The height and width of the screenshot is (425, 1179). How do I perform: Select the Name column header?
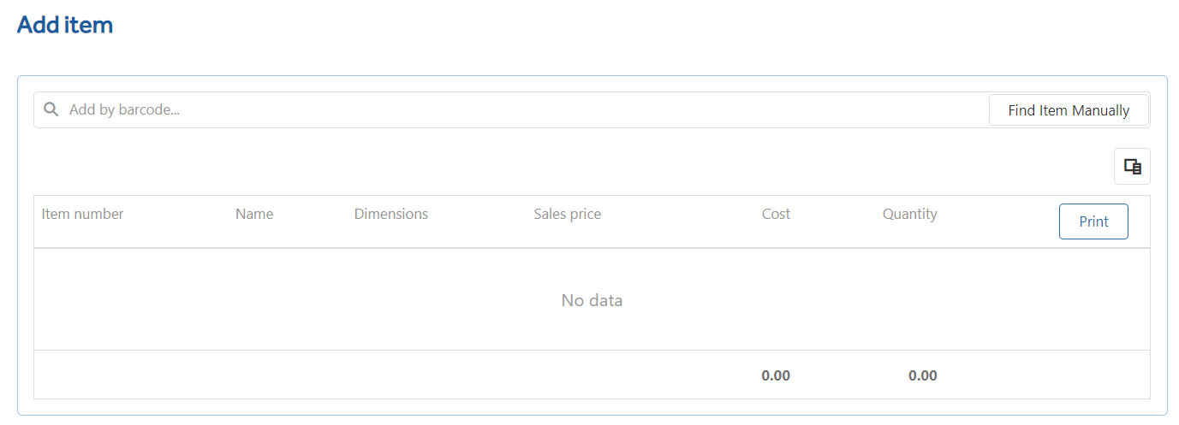tap(254, 214)
